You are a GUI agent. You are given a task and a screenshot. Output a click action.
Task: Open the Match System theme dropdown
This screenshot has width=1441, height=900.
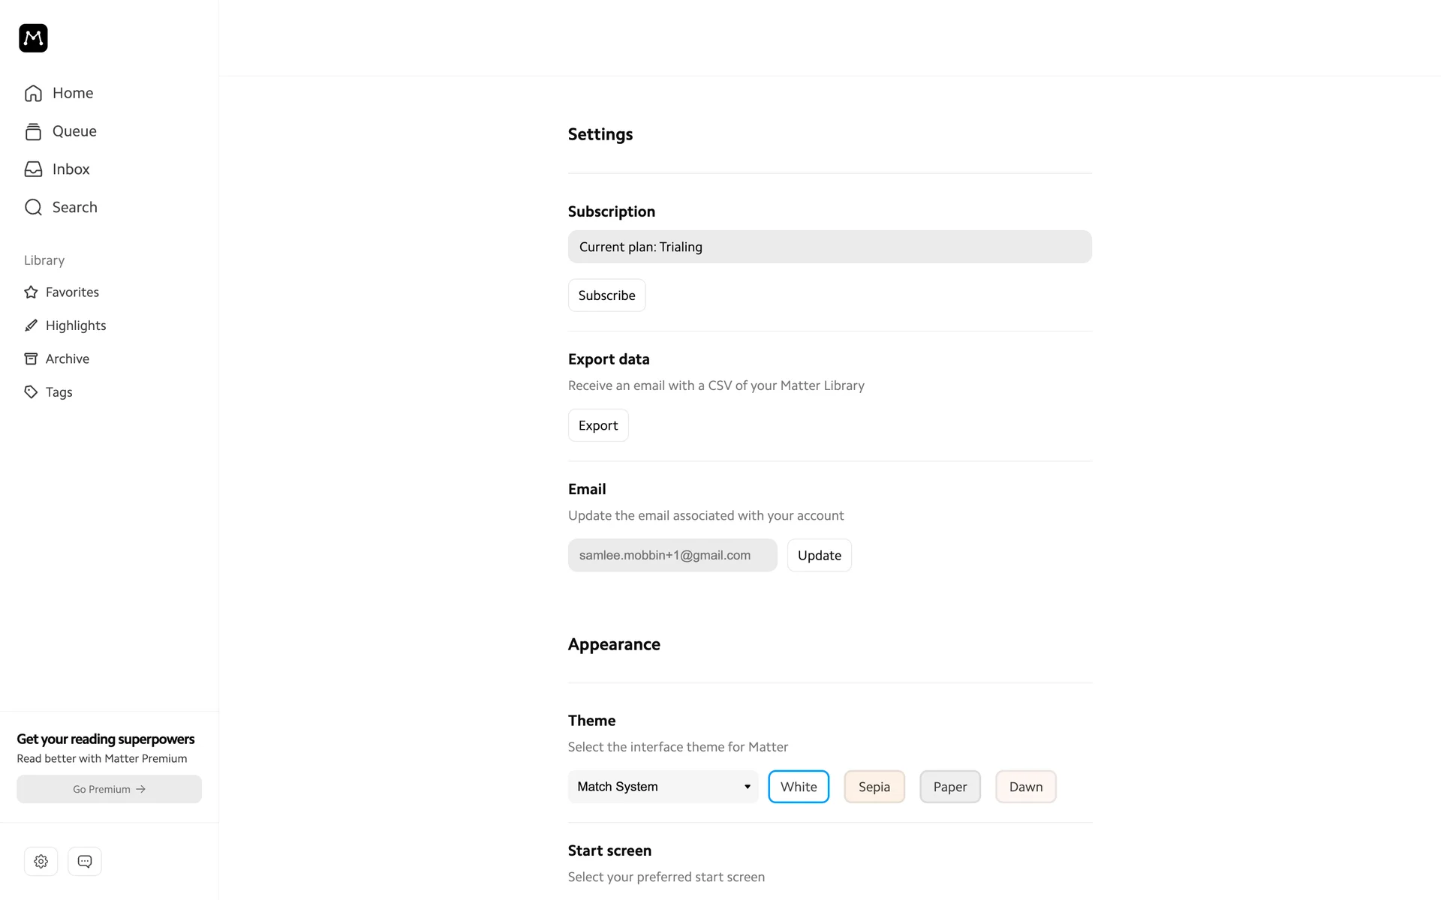(663, 787)
